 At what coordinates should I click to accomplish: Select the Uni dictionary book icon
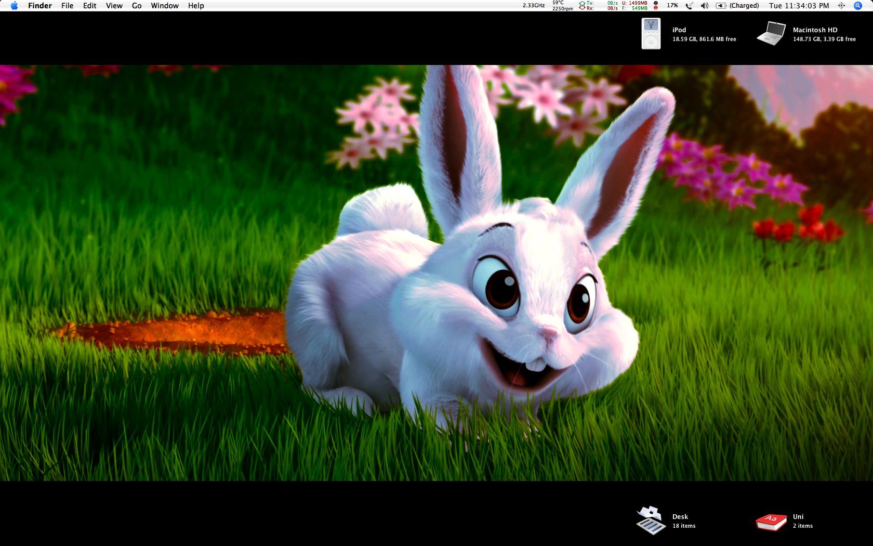(771, 522)
